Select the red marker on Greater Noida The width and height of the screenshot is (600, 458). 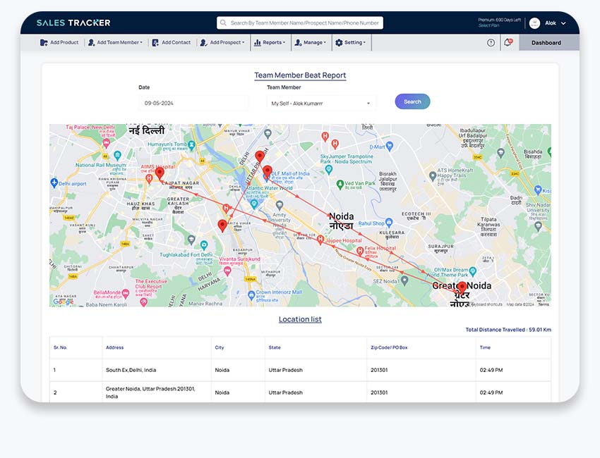462,285
